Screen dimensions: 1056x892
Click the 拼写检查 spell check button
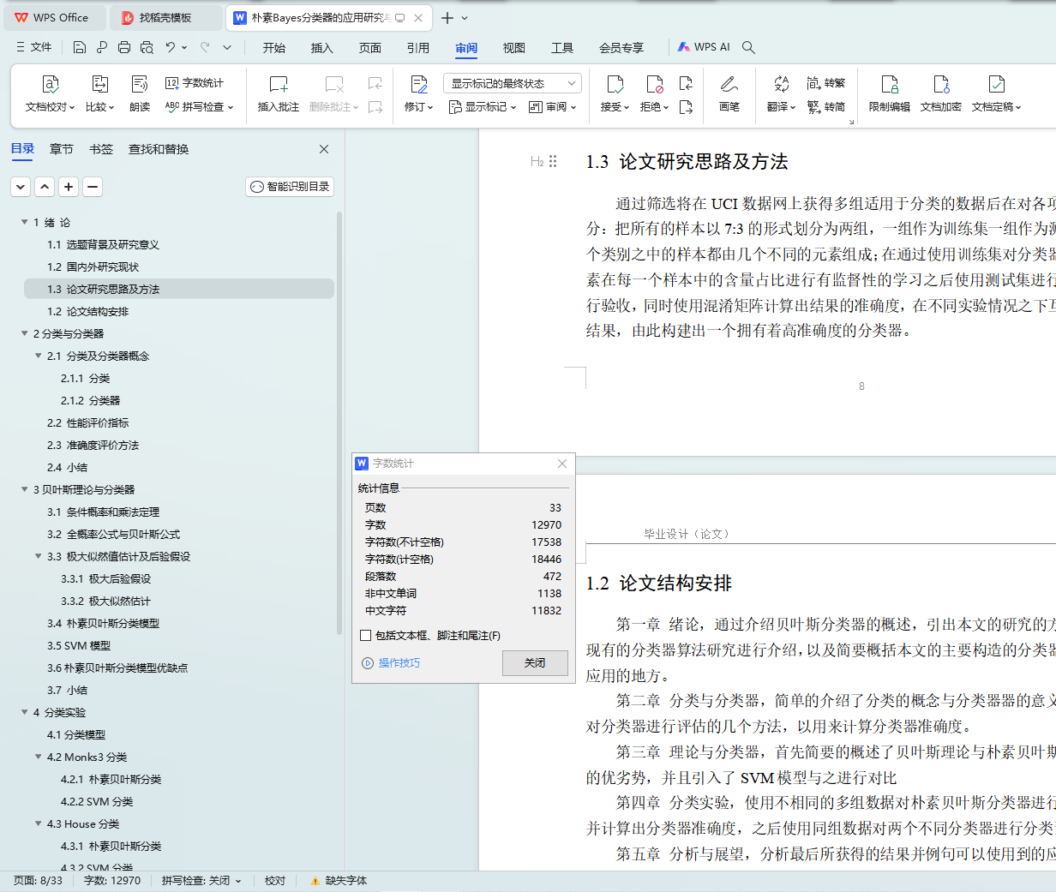click(x=199, y=107)
